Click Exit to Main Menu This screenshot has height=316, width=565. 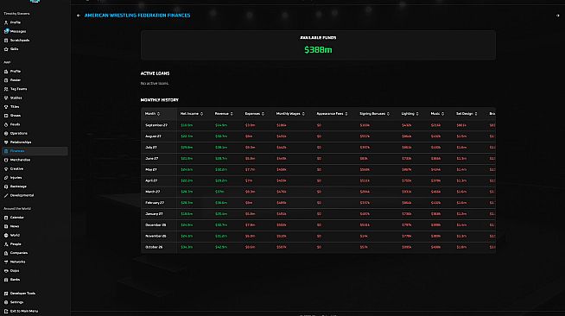pos(21,312)
